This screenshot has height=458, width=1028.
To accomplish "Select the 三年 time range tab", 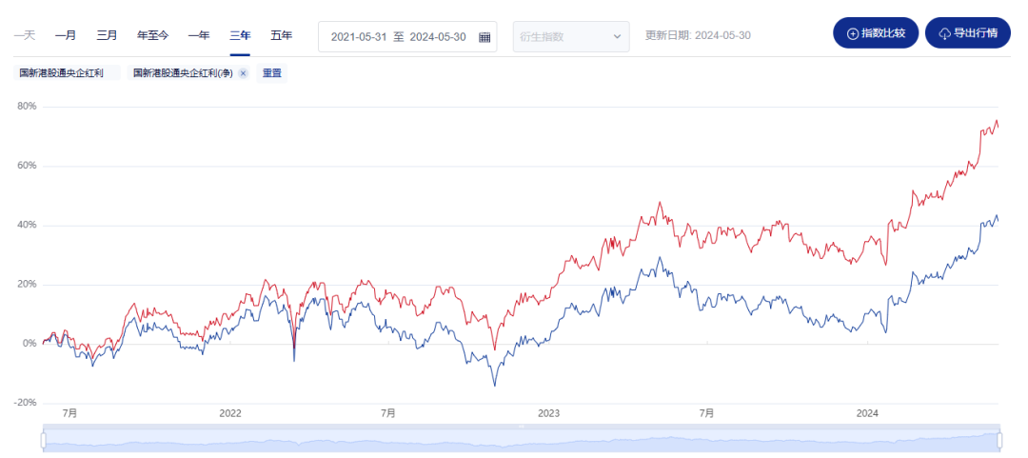I will (240, 35).
